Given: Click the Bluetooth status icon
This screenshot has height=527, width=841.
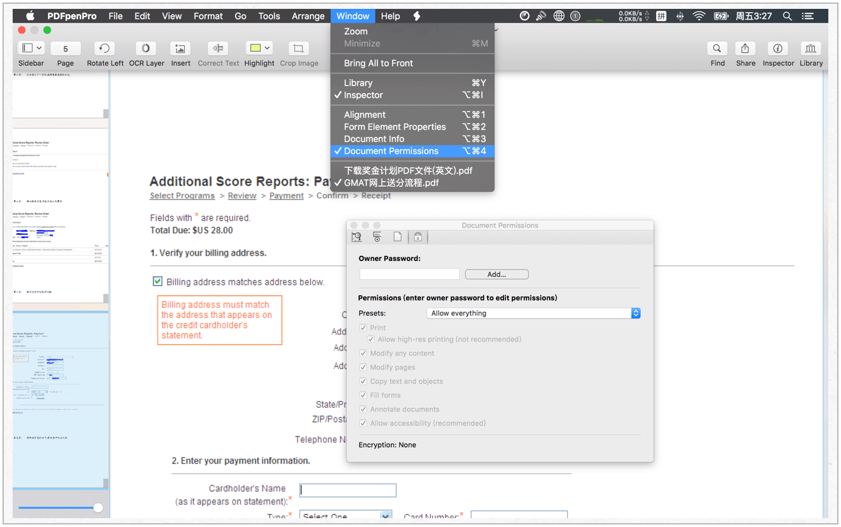Looking at the screenshot, I should pyautogui.click(x=680, y=16).
